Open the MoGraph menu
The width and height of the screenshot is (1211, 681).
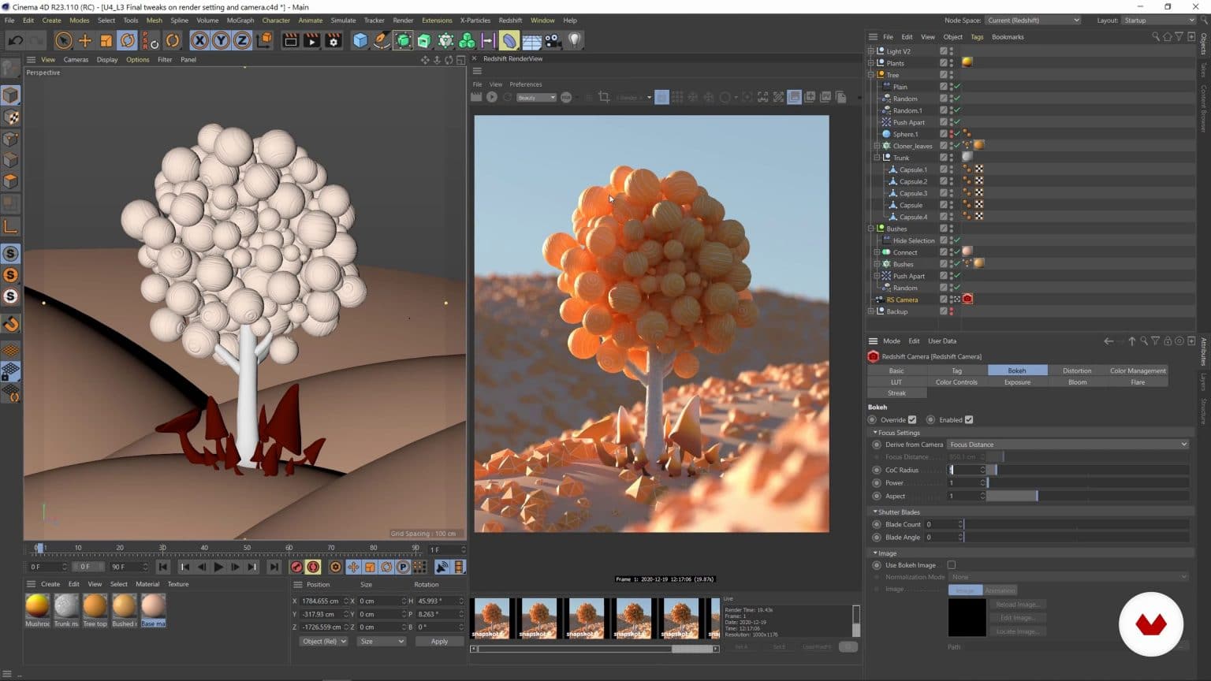point(240,20)
